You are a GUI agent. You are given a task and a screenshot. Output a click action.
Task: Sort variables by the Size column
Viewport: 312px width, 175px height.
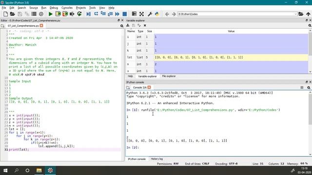click(150, 31)
